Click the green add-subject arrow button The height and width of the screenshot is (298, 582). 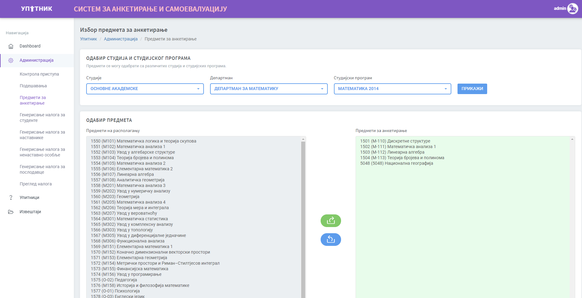coord(331,221)
